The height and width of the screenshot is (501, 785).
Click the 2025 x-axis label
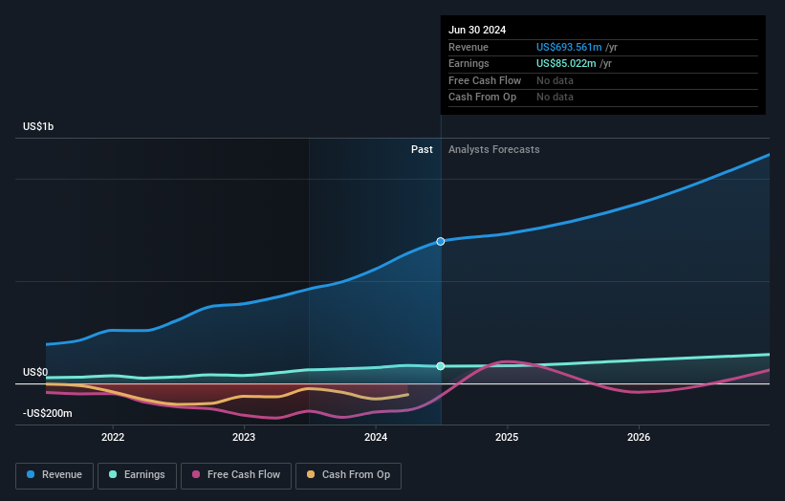point(507,437)
